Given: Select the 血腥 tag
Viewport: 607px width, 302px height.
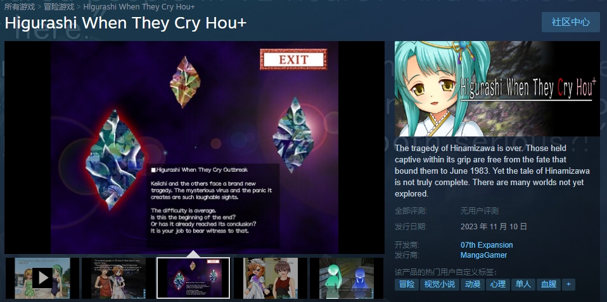Looking at the screenshot, I should click(x=549, y=284).
